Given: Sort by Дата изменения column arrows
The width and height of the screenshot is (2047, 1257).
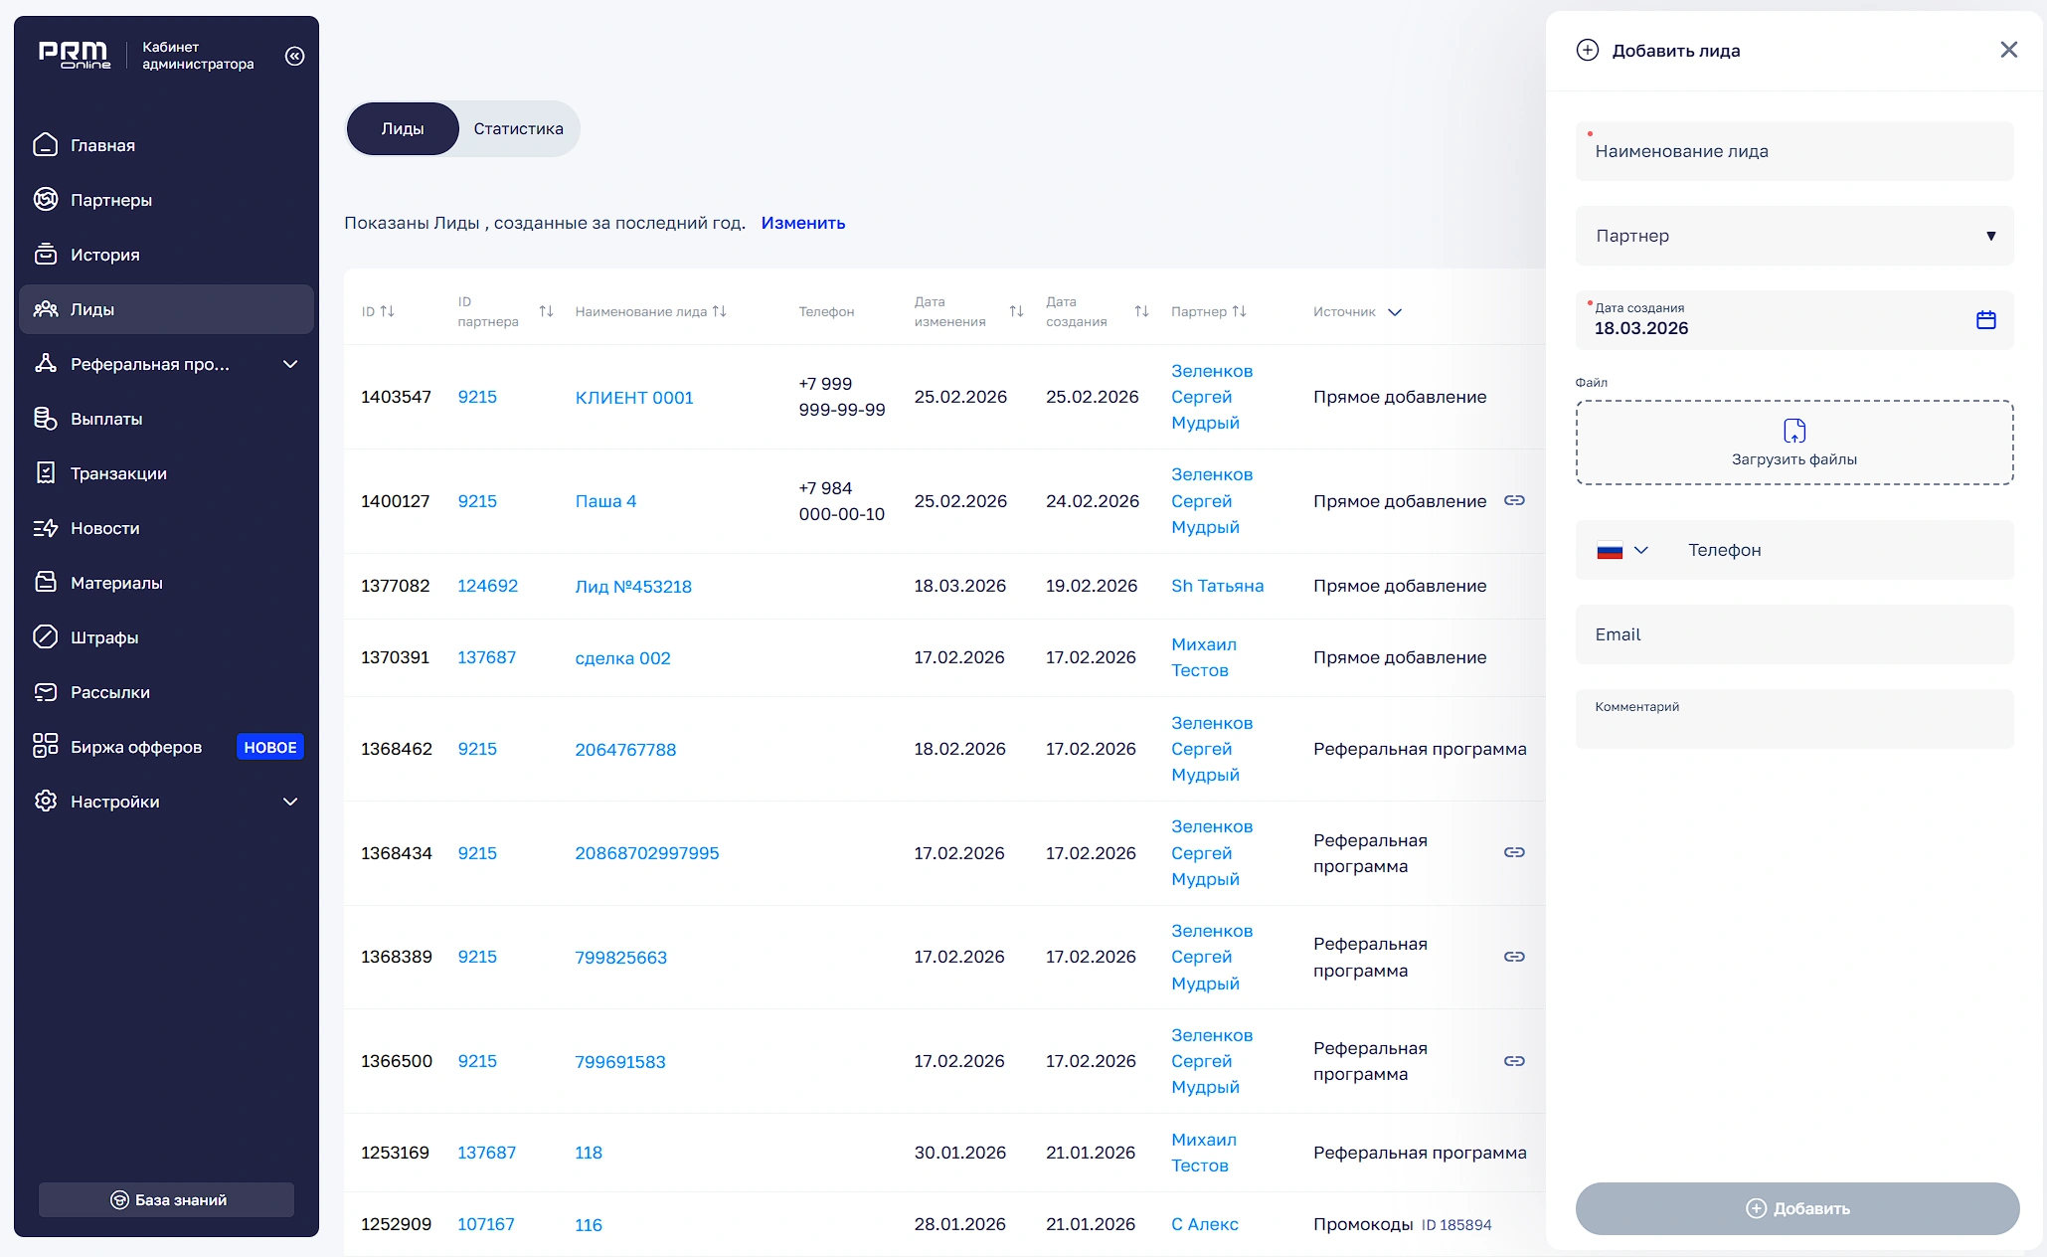Looking at the screenshot, I should pos(1016,311).
